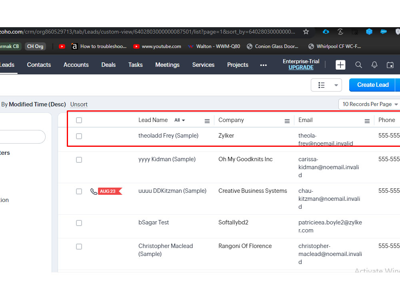Open the notifications bell icon

tap(374, 65)
